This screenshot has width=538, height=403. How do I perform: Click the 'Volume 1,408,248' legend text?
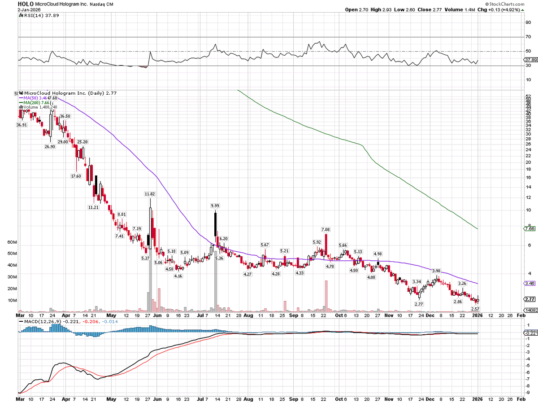point(39,107)
